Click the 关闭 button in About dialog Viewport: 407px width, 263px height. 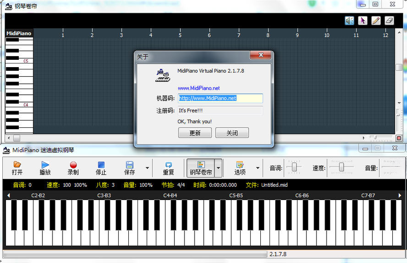coord(232,133)
